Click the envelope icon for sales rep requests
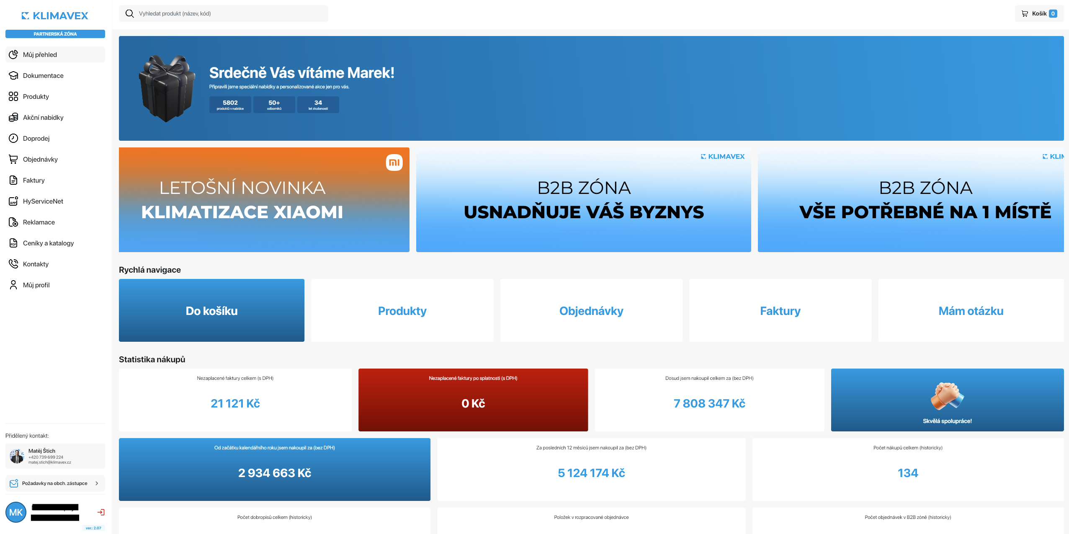Viewport: 1069px width, 534px height. pos(14,483)
